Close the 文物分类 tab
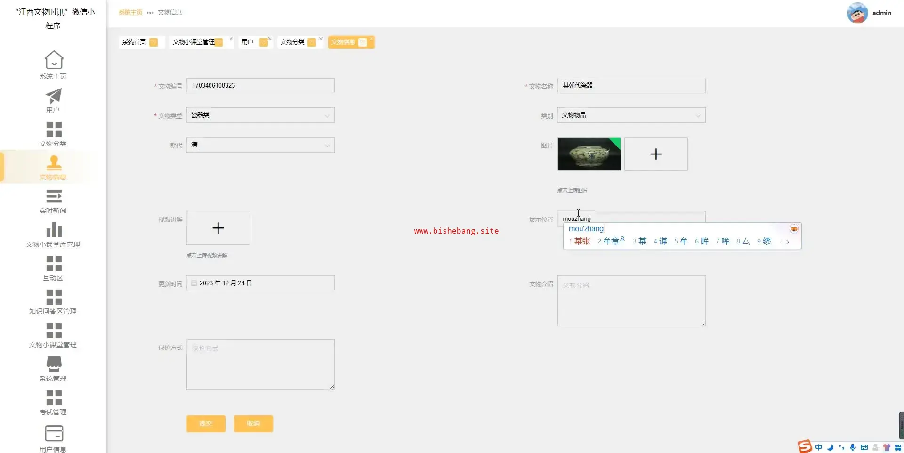The width and height of the screenshot is (904, 453). click(x=321, y=39)
